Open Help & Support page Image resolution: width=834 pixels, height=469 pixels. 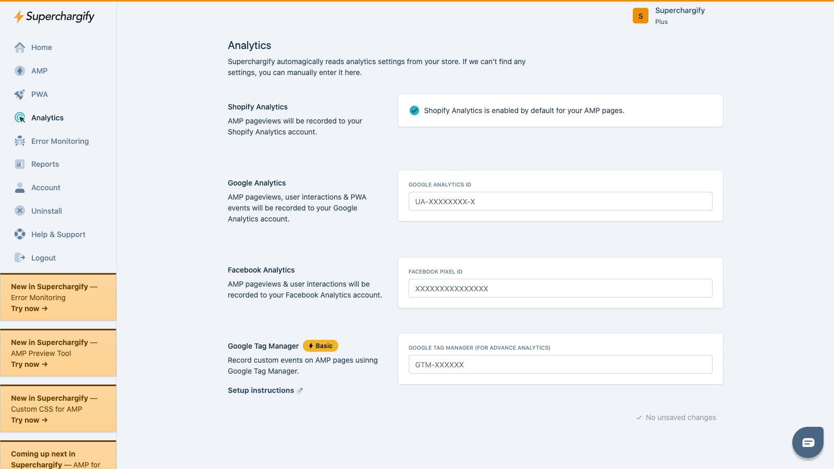(58, 234)
